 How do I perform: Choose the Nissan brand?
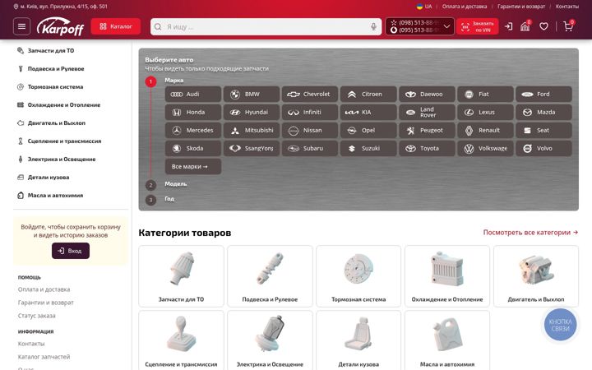coord(310,130)
